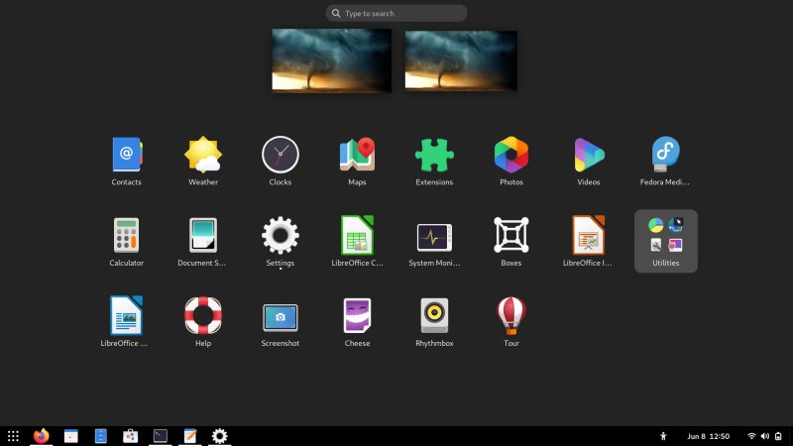Screen dimensions: 793x446
Task: Open the Jun 8 12:50 clock menu
Action: tap(708, 436)
